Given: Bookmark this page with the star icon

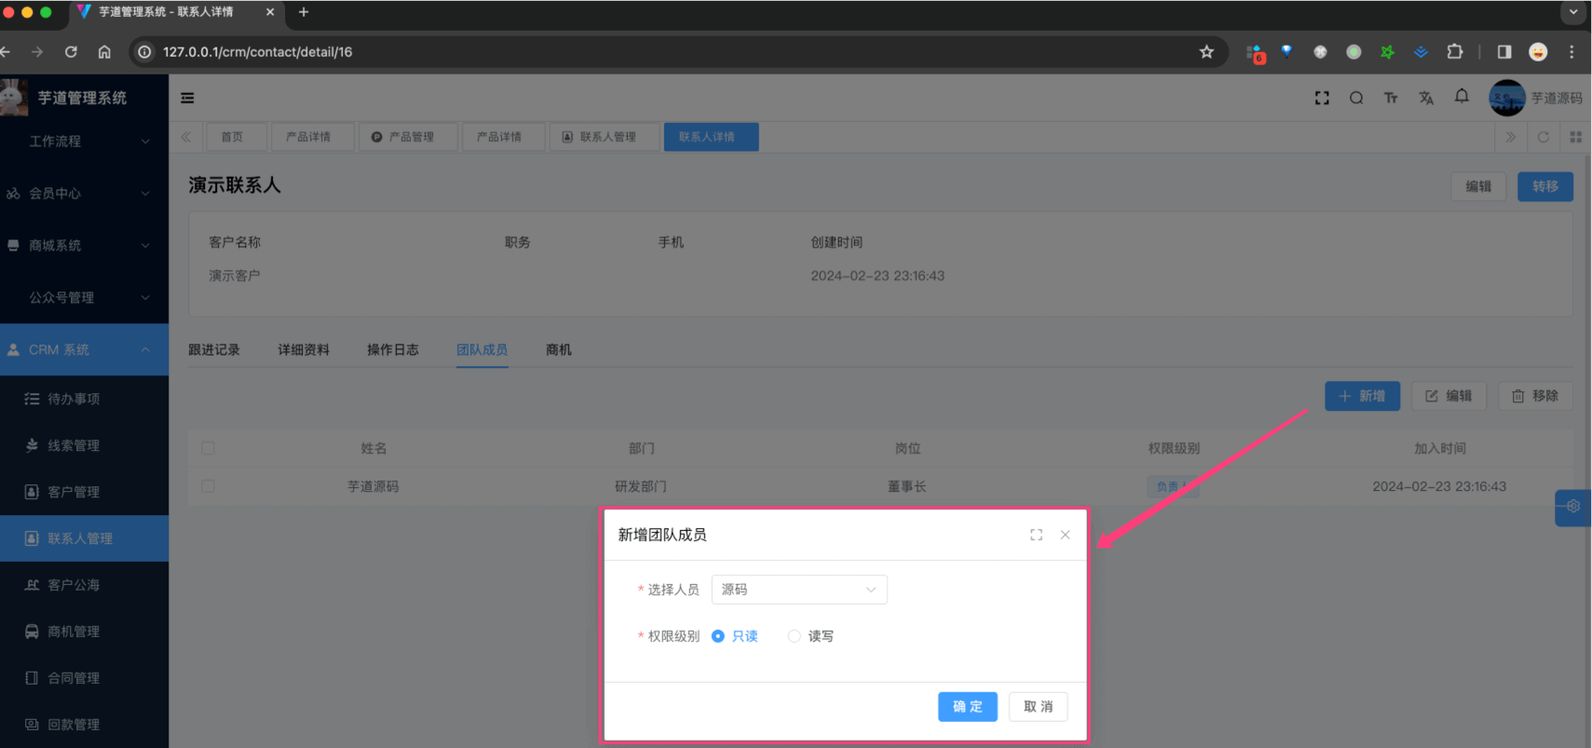Looking at the screenshot, I should click(1206, 52).
